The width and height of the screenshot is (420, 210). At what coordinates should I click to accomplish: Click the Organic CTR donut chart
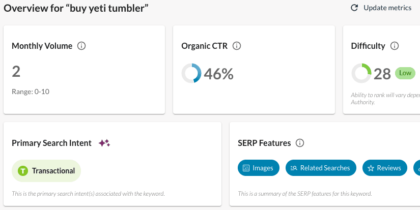(191, 74)
